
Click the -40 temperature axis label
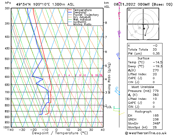point(10,130)
